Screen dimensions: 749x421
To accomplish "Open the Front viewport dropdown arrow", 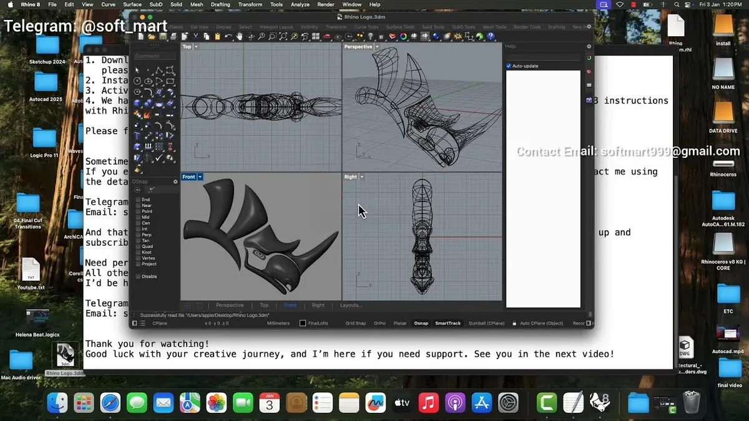I will [x=200, y=177].
